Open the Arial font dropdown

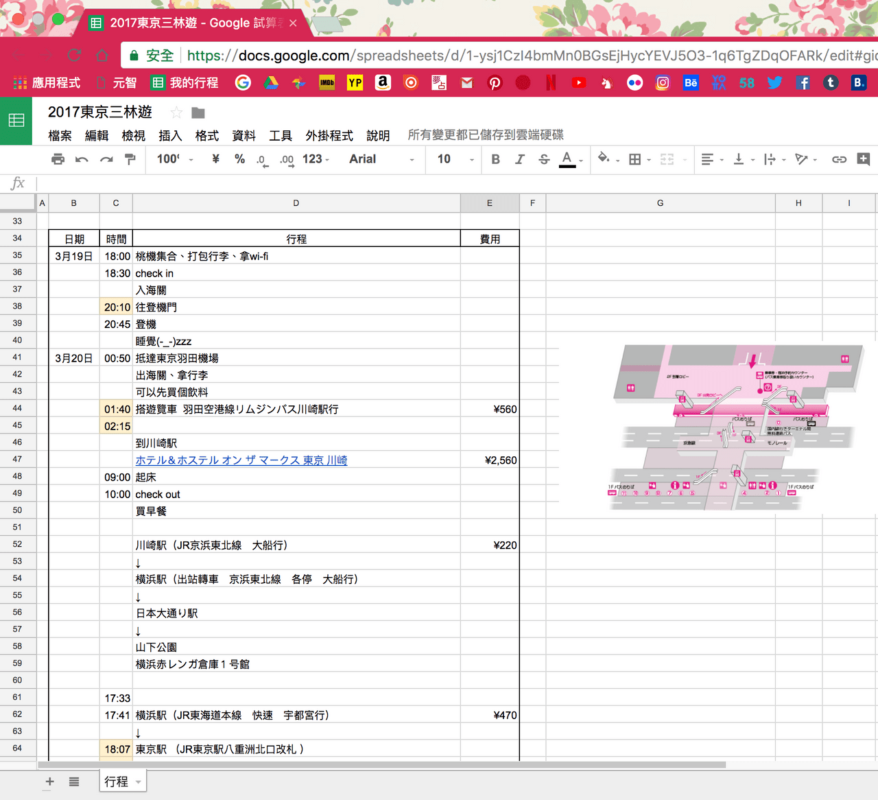381,159
